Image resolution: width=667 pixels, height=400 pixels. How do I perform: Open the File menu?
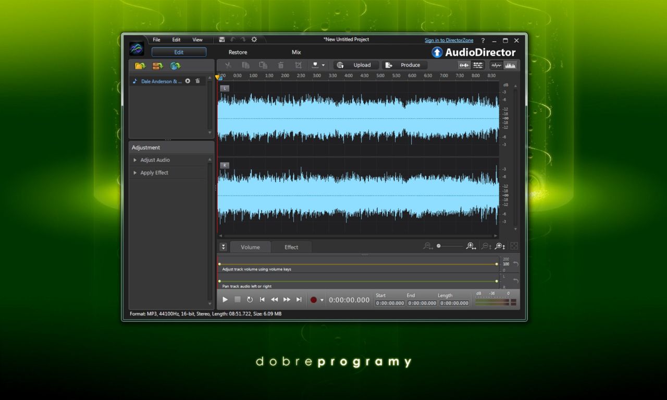coord(156,40)
